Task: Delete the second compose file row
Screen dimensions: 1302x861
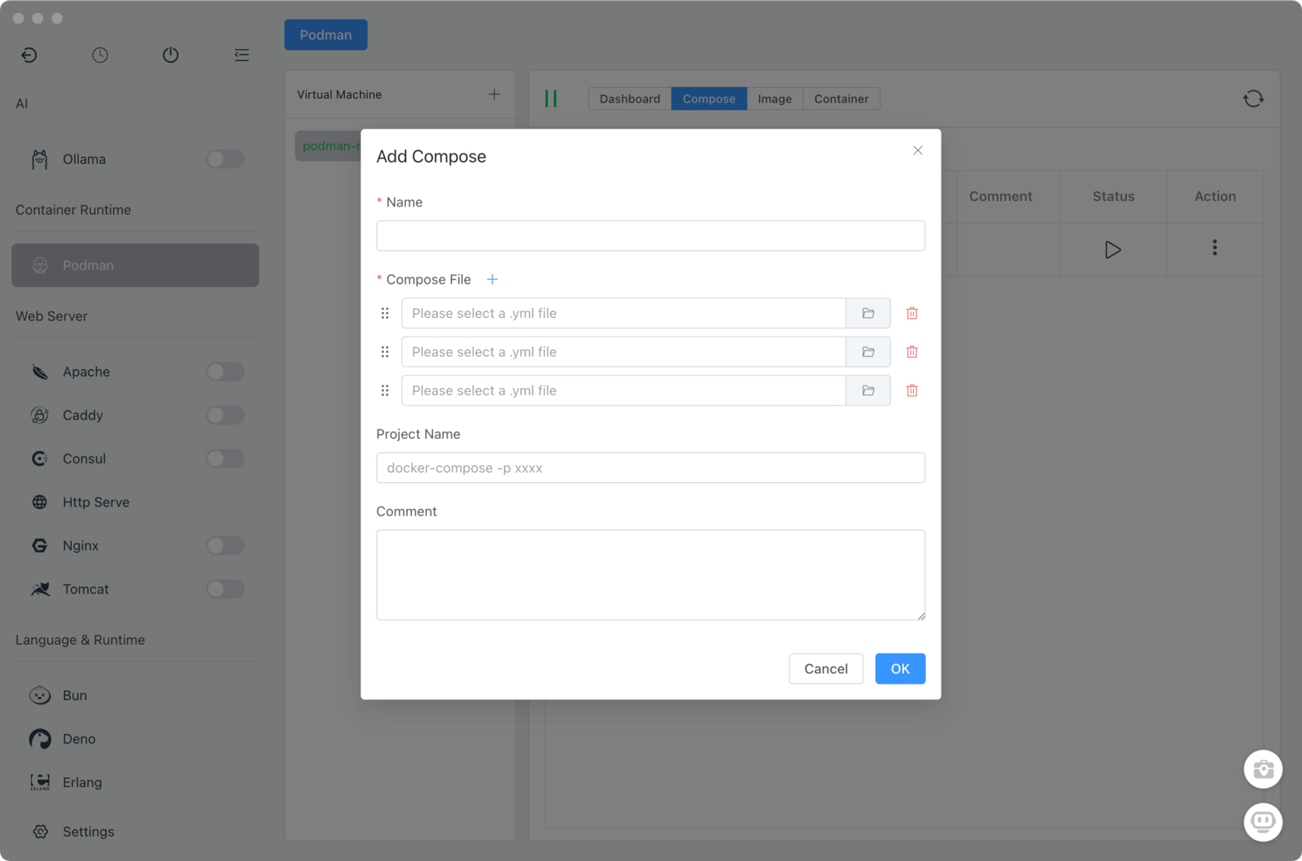Action: point(912,352)
